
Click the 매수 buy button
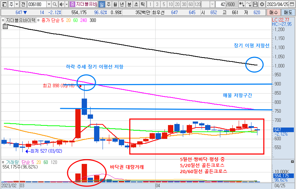click(x=274, y=13)
